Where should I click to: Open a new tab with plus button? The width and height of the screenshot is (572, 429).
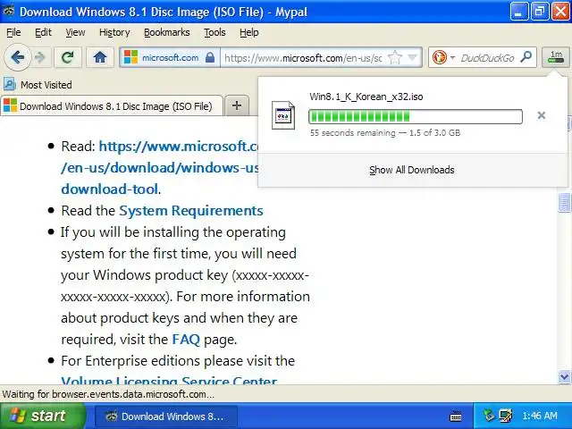[x=237, y=105]
